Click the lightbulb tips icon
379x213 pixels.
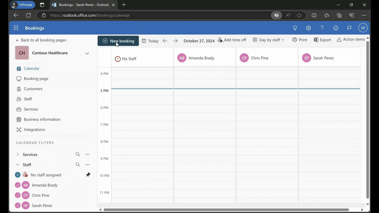pyautogui.click(x=295, y=28)
